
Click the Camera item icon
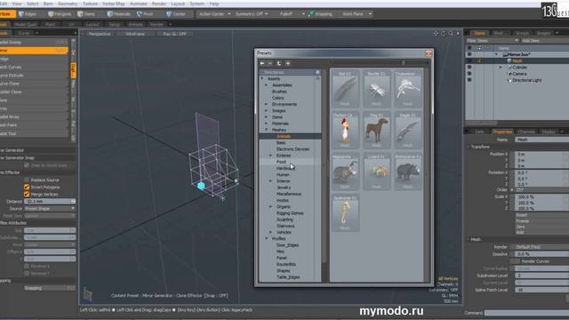509,74
